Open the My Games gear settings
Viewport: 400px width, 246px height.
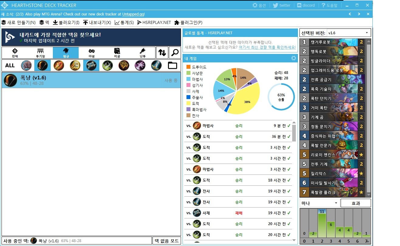[x=293, y=58]
